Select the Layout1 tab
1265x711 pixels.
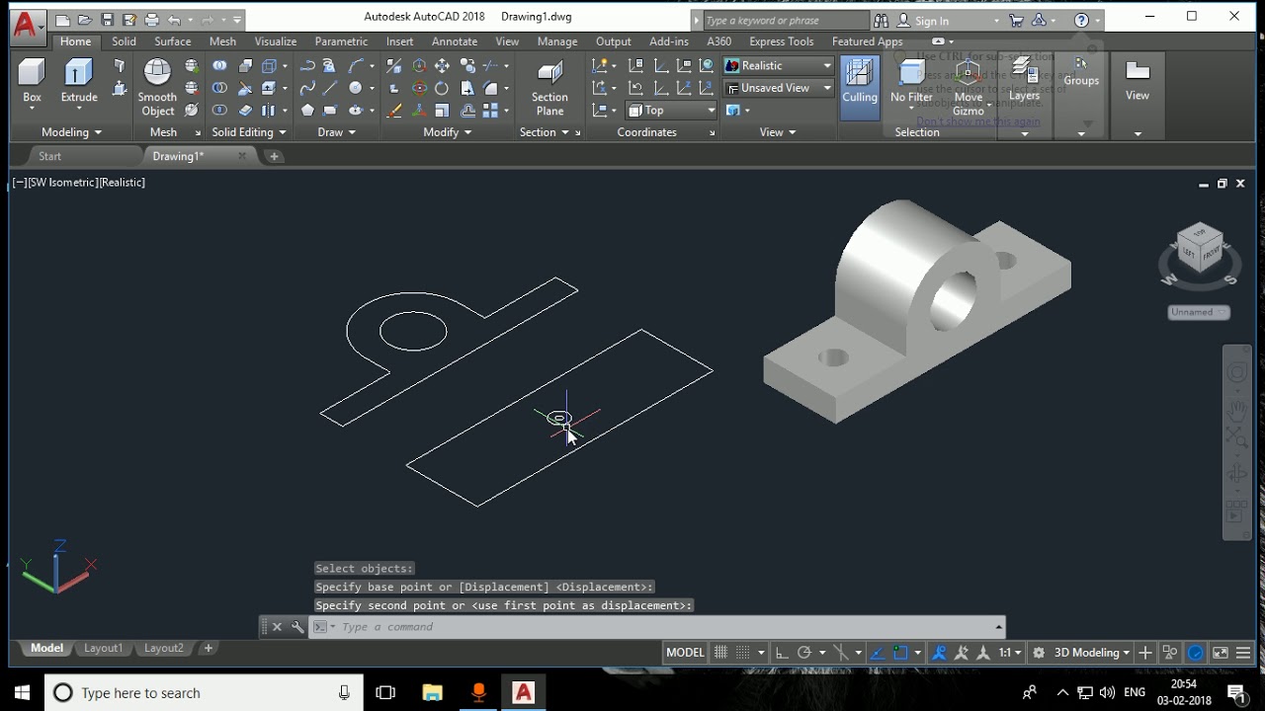(x=103, y=649)
